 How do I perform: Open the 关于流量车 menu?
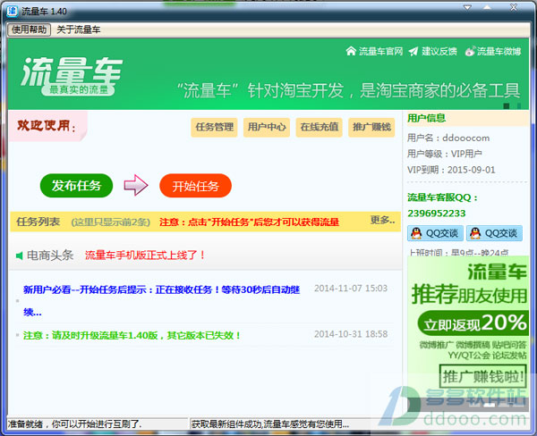tap(79, 29)
